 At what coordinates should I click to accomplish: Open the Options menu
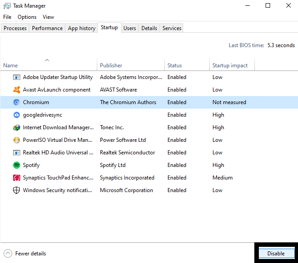point(27,17)
